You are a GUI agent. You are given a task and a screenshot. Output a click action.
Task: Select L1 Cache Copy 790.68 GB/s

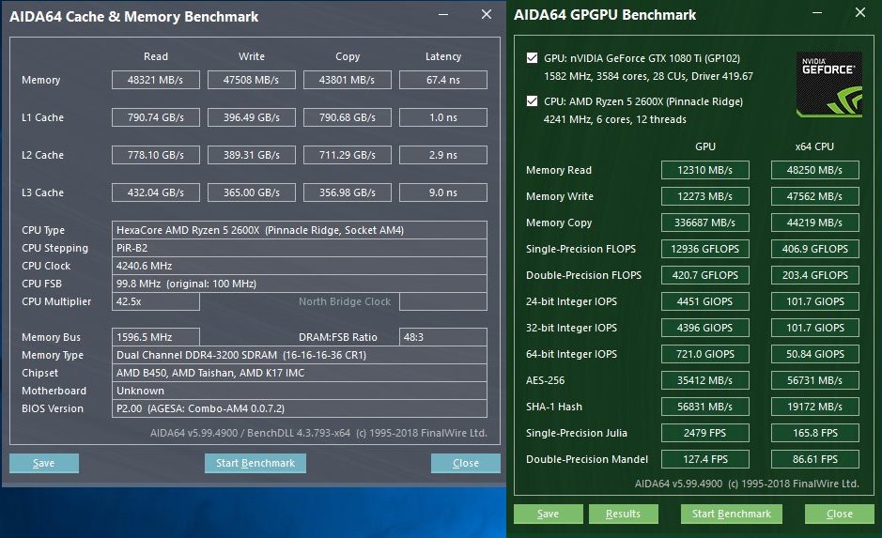click(347, 117)
